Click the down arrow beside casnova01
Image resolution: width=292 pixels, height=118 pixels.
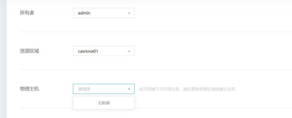(129, 51)
